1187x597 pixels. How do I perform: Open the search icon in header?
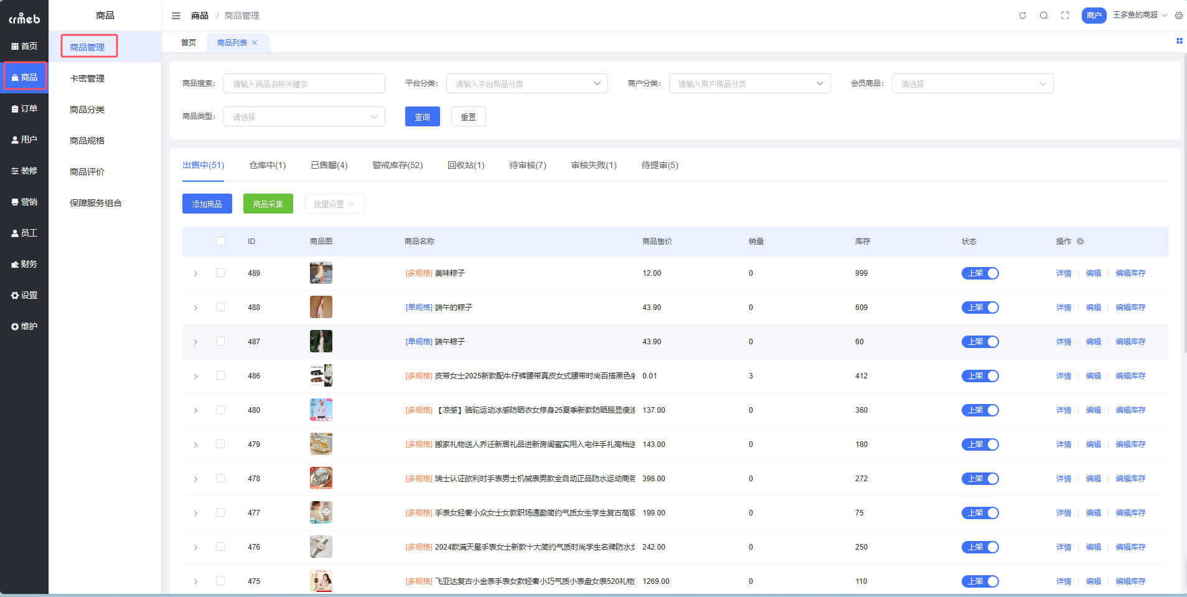point(1044,16)
